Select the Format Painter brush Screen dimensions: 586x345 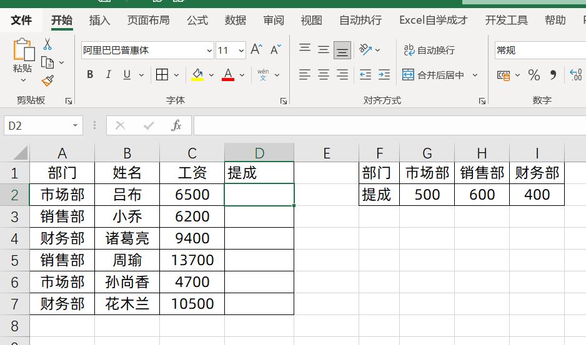(x=47, y=80)
